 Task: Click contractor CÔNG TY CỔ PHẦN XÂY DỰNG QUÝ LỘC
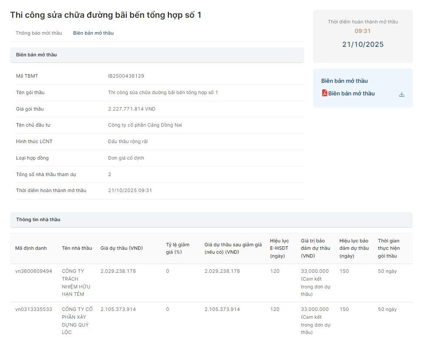pos(77,320)
